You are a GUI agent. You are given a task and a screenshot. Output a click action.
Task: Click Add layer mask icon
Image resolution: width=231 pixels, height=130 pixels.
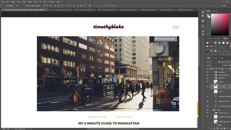point(218,129)
